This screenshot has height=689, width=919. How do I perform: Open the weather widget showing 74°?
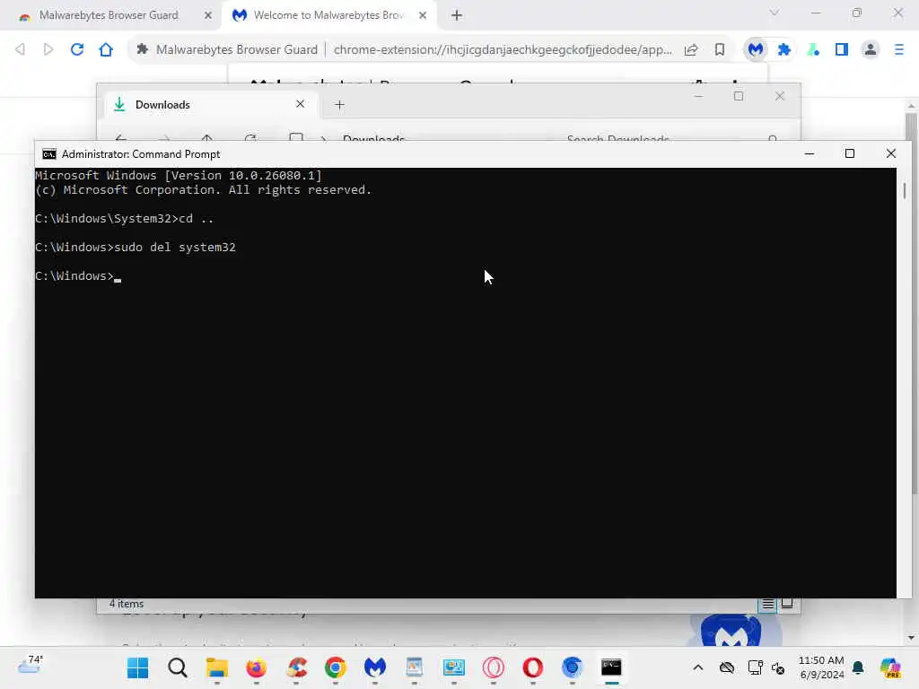[30, 665]
